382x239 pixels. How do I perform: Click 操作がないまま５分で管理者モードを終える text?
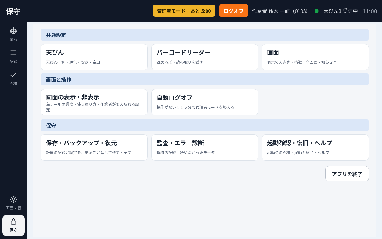[x=195, y=107]
